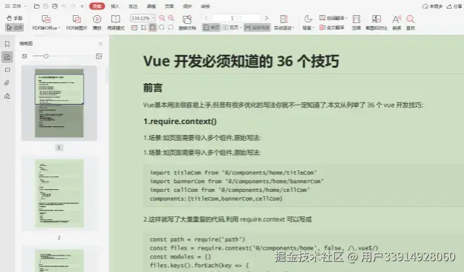Open the 134.12% zoom level dropdown
464x272 pixels.
(153, 18)
